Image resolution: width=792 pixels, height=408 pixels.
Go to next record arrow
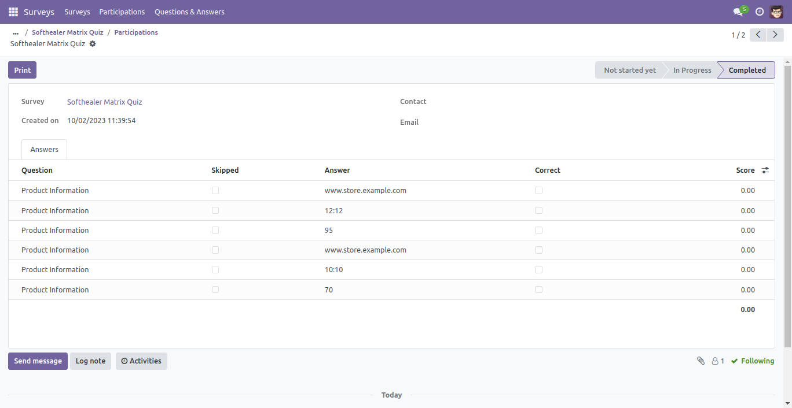coord(776,35)
